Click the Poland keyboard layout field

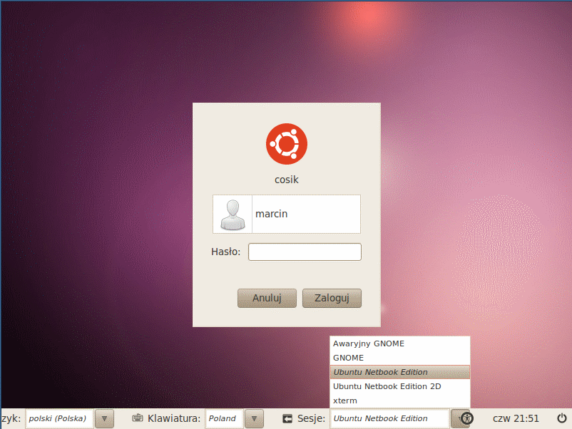pos(223,418)
